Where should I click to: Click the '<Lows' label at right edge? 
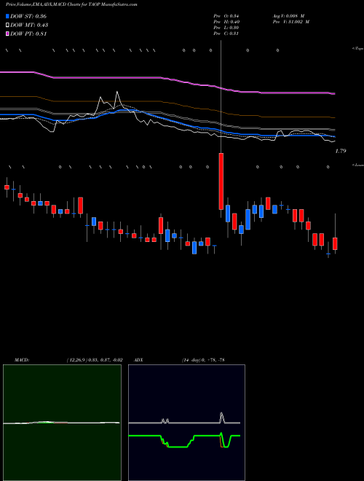pos(357,165)
